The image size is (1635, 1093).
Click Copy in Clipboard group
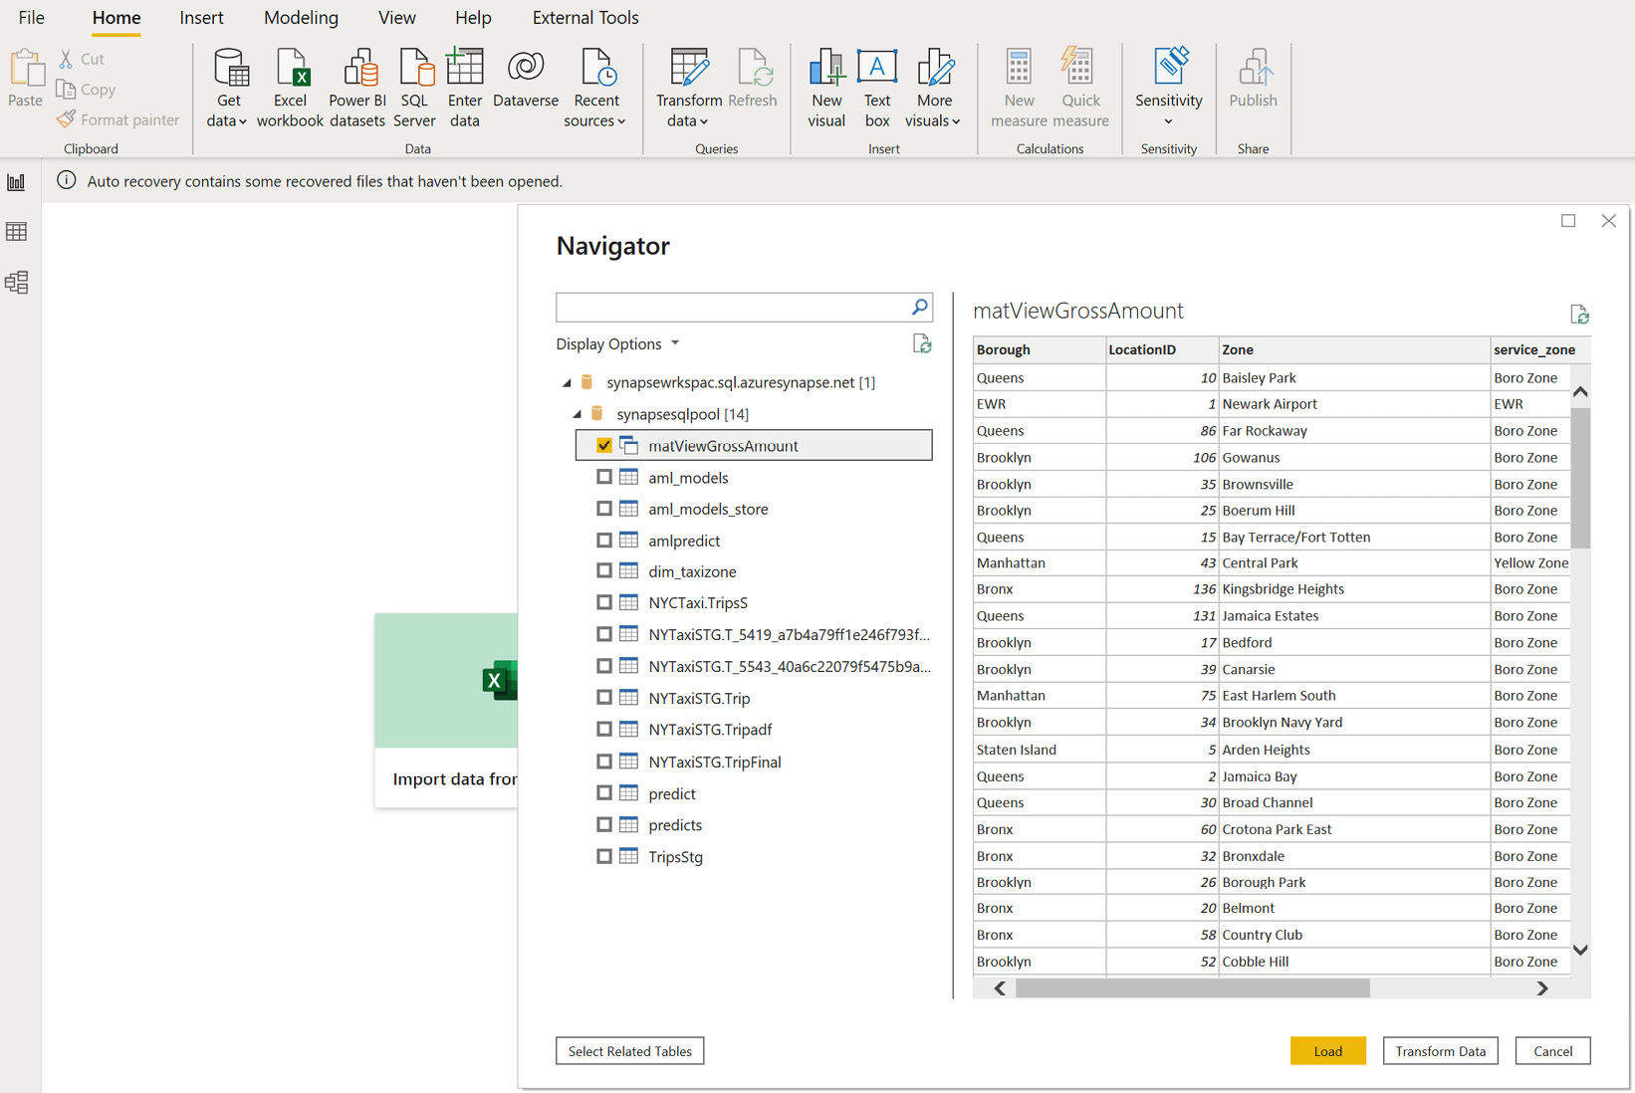click(86, 90)
